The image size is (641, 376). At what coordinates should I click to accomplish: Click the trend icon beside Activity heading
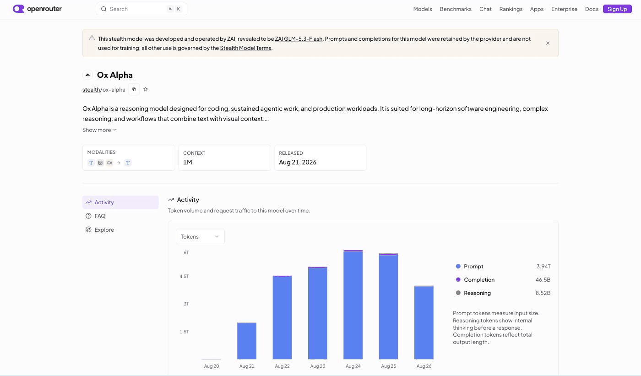click(171, 200)
